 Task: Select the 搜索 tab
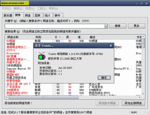point(18,15)
